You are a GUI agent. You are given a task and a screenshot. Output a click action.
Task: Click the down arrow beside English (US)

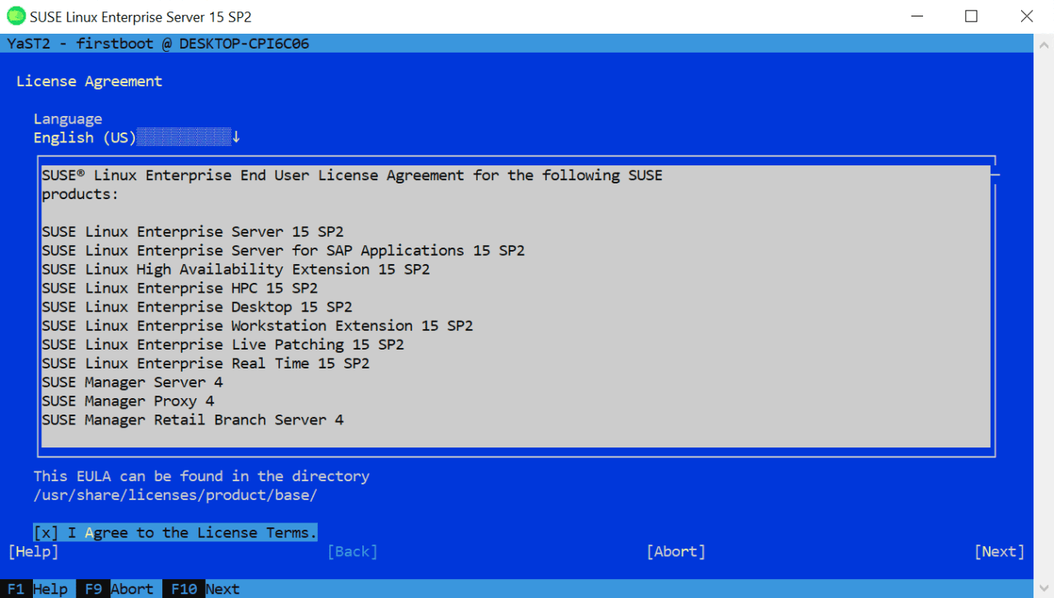(x=236, y=137)
